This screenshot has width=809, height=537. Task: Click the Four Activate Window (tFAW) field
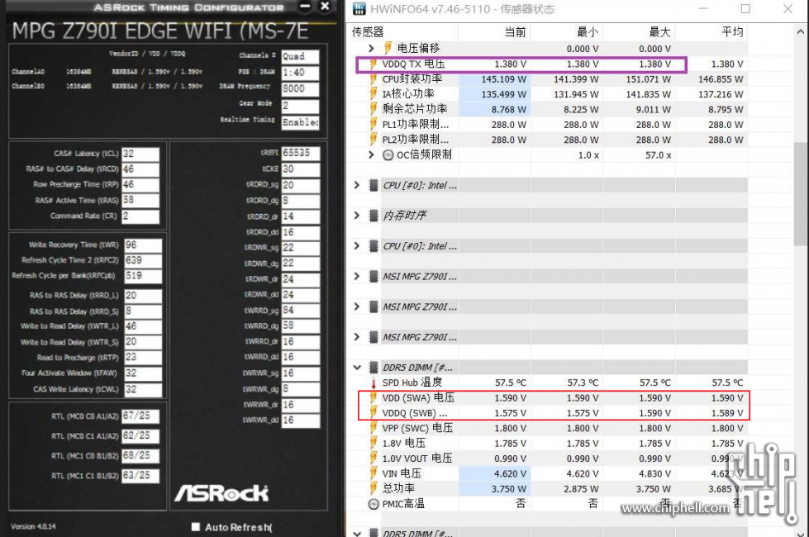coord(143,373)
